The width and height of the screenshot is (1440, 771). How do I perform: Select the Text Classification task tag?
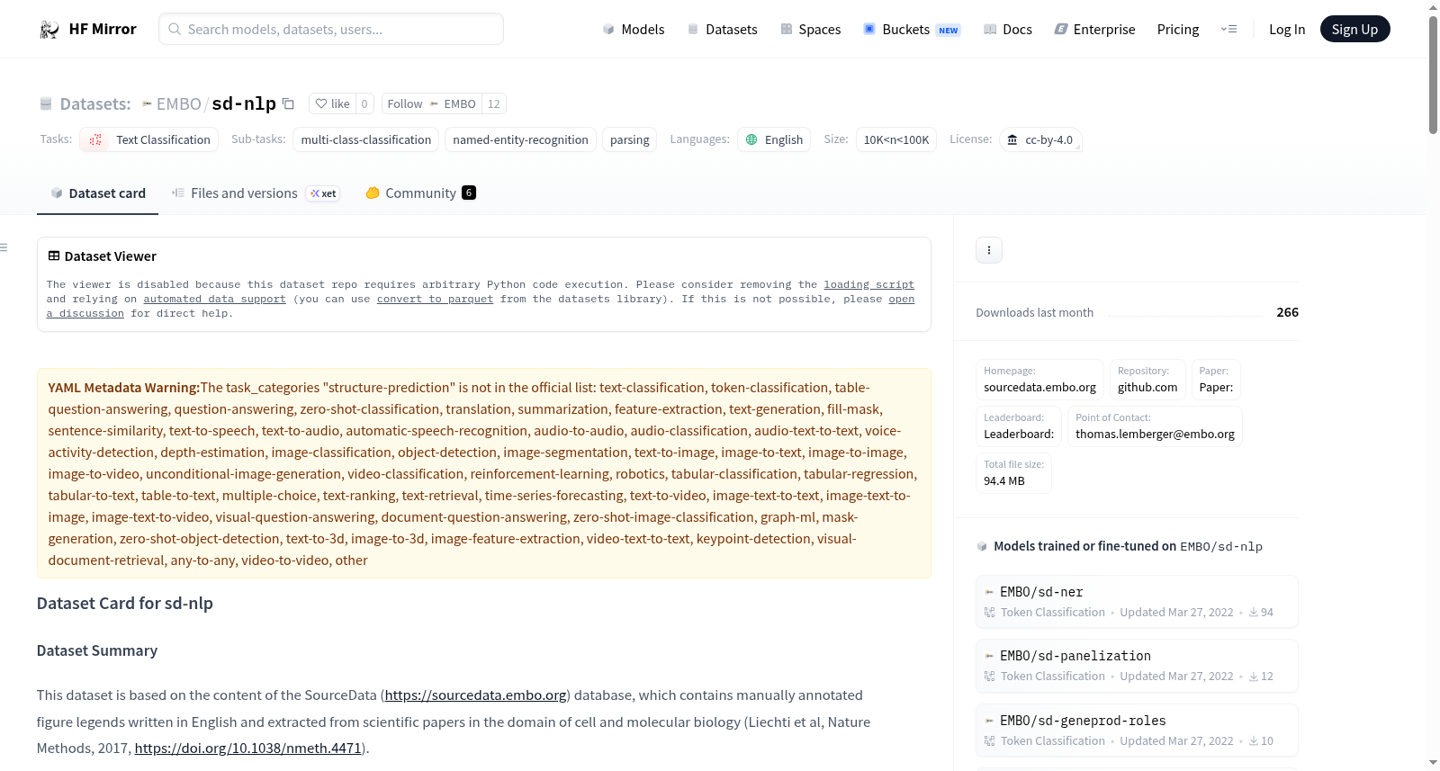coord(149,139)
